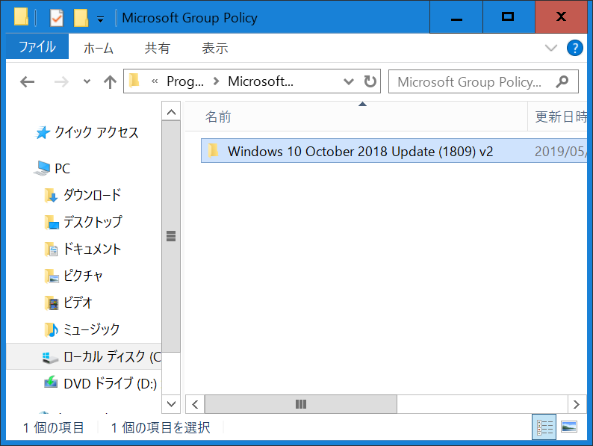Open Properties quick access checkmark icon
The height and width of the screenshot is (446, 593).
56,17
